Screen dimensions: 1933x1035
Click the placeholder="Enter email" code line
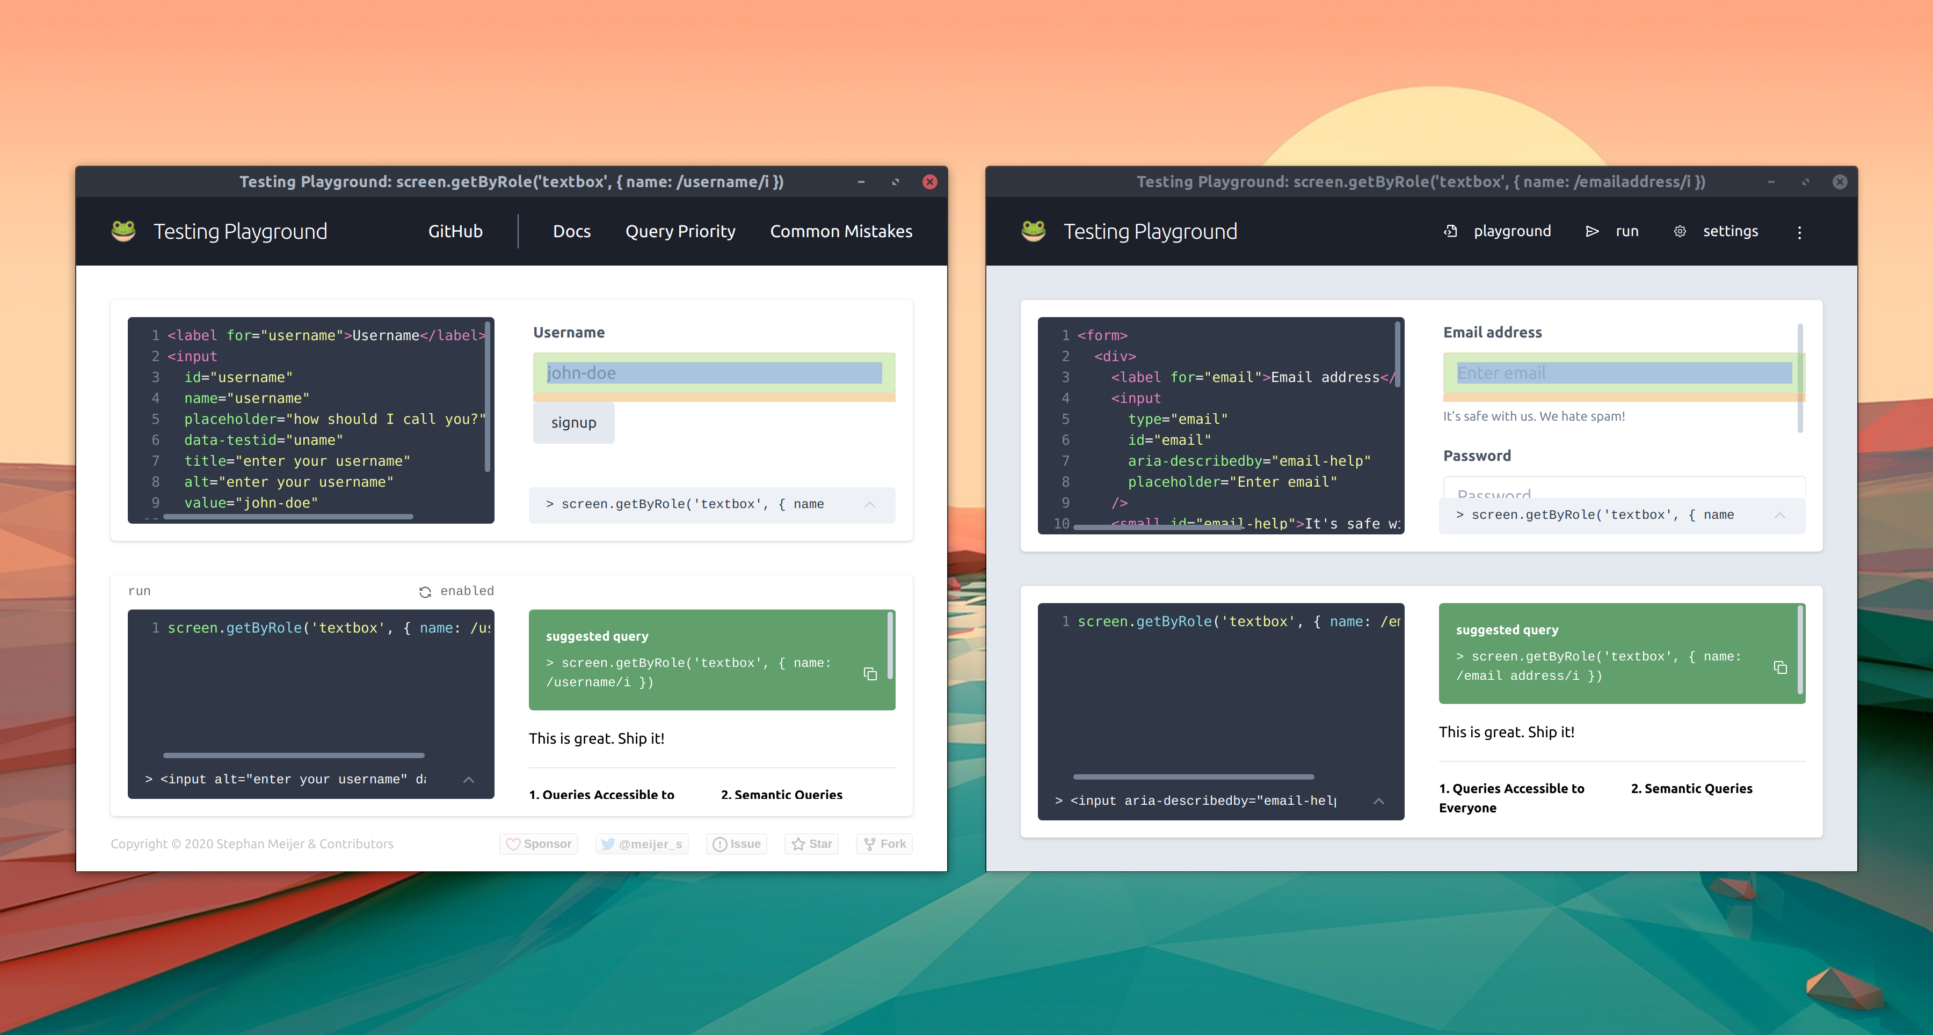click(1232, 482)
